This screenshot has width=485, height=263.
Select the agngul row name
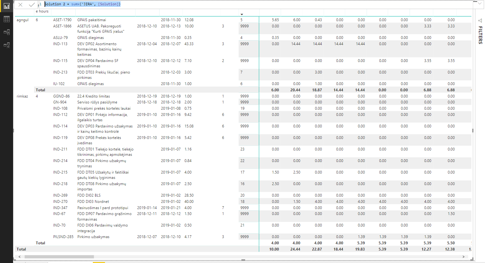click(22, 20)
